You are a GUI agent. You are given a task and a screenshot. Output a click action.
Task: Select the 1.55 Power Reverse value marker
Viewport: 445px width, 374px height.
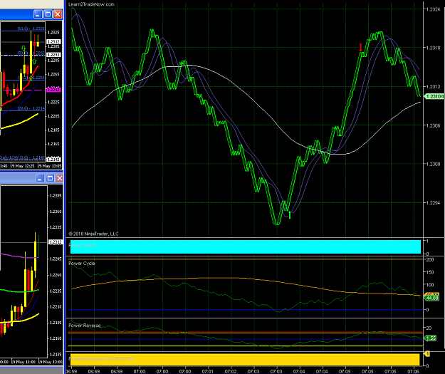[431, 338]
